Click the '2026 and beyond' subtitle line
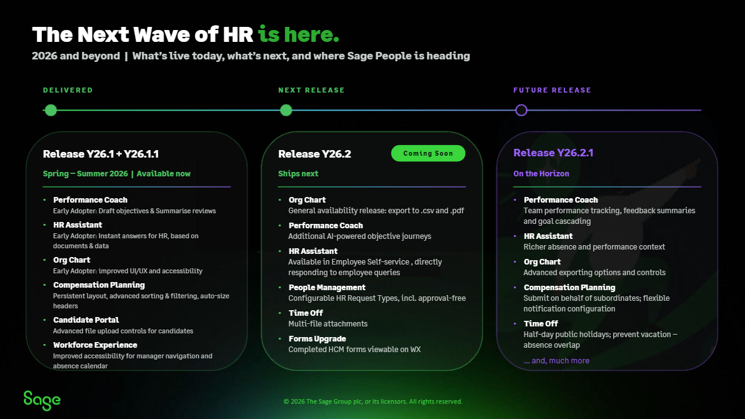Viewport: 745px width, 419px height. point(251,56)
